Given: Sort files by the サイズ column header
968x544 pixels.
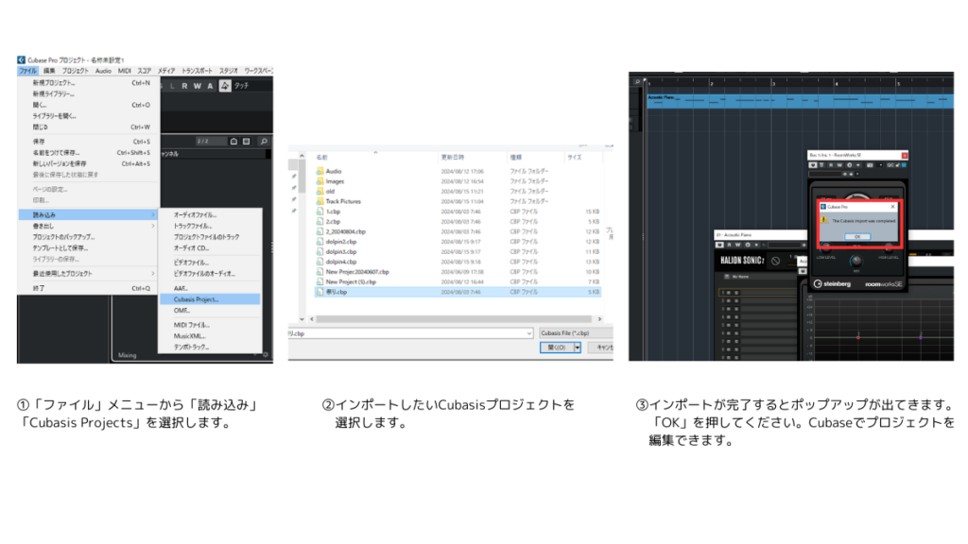Looking at the screenshot, I should (582, 158).
